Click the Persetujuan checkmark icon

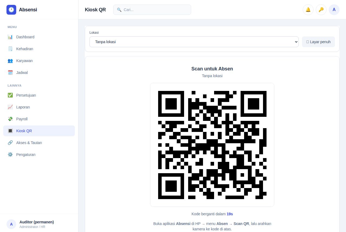10,95
